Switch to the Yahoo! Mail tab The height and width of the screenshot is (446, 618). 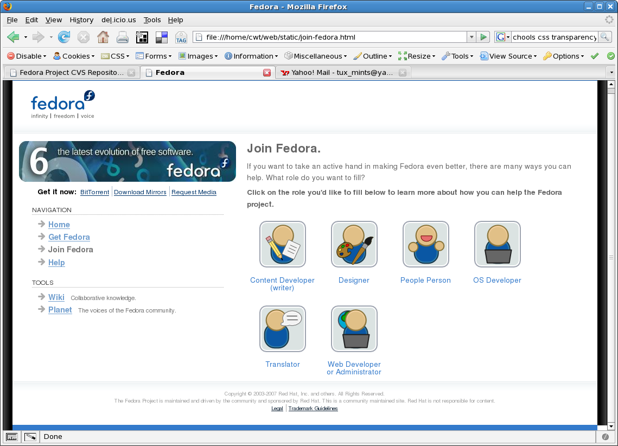click(x=343, y=73)
